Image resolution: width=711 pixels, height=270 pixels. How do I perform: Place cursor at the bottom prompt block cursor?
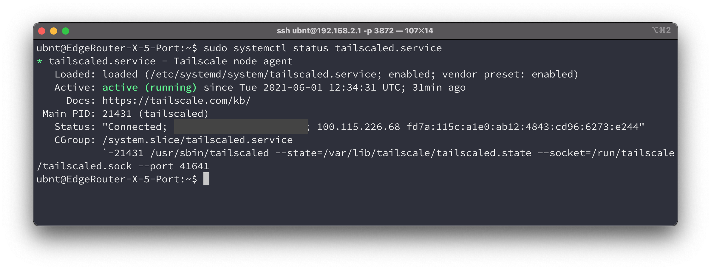tap(206, 179)
